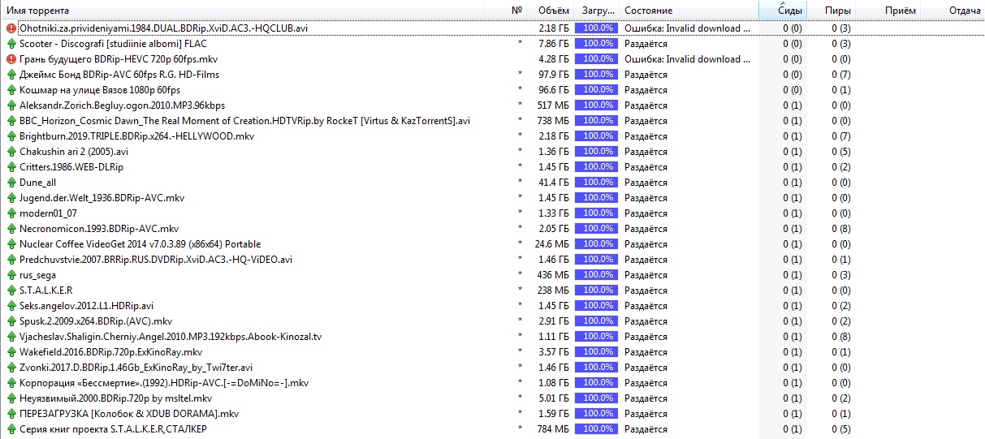Screen dimensions: 985x439
Task: Click green arrow icon beside Dune_all
Action: 11,183
